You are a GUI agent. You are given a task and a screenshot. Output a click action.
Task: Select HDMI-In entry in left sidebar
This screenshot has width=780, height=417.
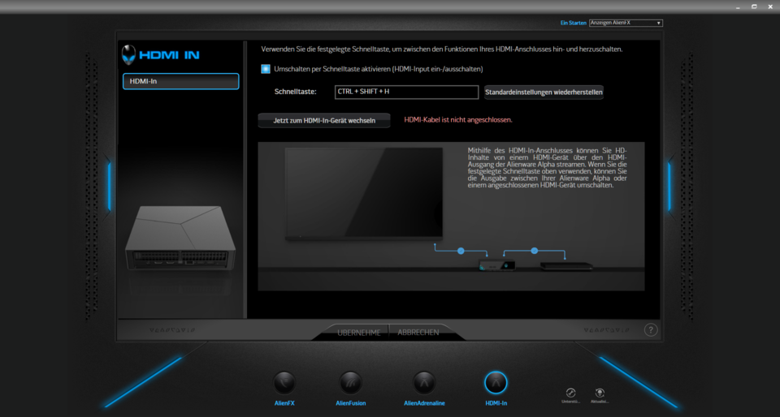coord(181,81)
